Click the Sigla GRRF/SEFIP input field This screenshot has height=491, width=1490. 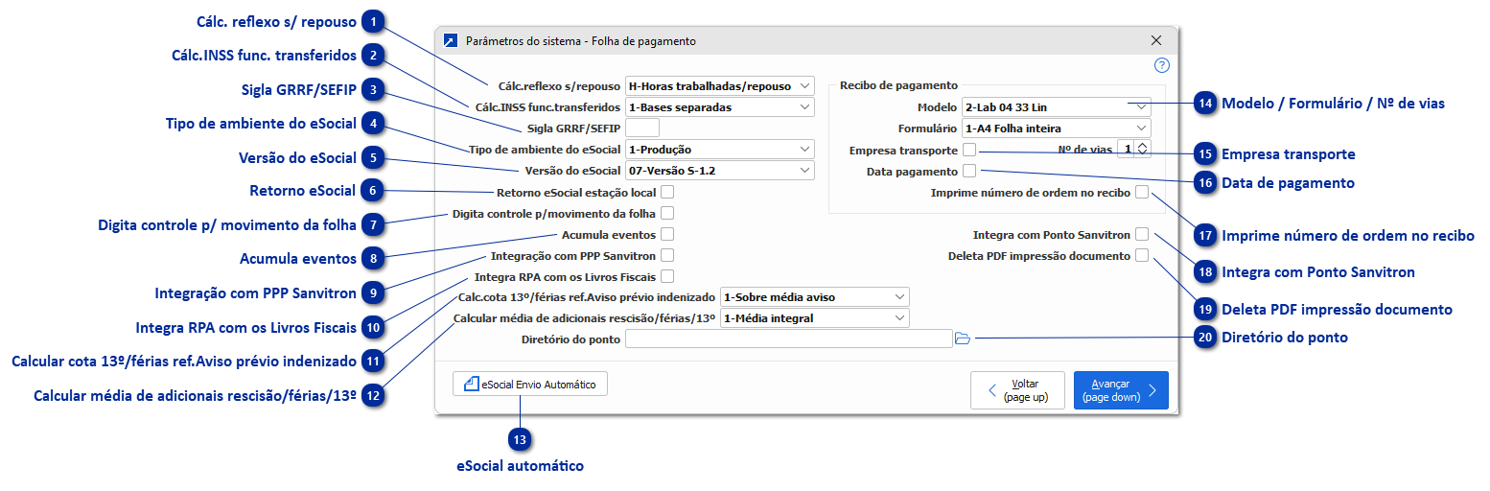click(642, 129)
